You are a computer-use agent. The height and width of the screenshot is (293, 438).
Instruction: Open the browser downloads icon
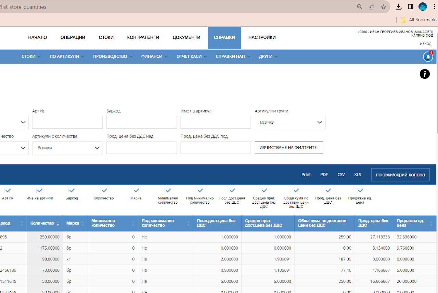(x=399, y=7)
